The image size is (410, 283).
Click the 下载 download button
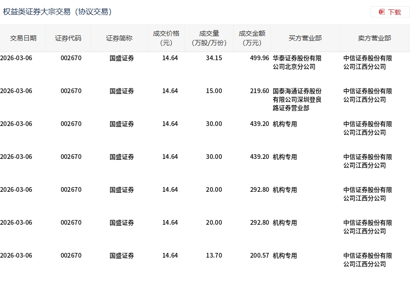coord(390,12)
